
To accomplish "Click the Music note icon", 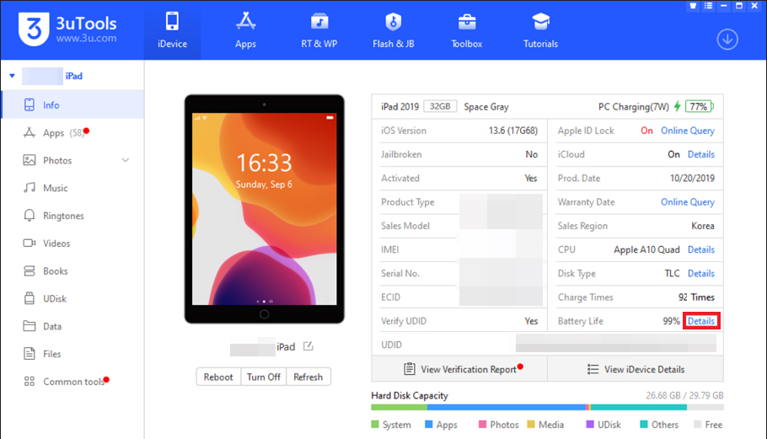I will click(29, 188).
